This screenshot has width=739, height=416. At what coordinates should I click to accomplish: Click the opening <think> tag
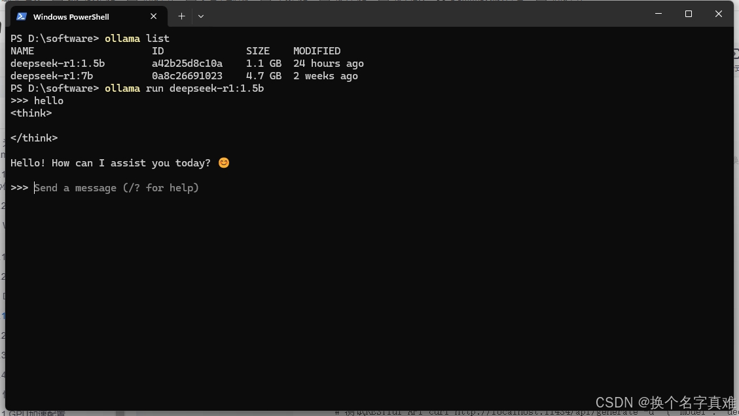tap(31, 113)
